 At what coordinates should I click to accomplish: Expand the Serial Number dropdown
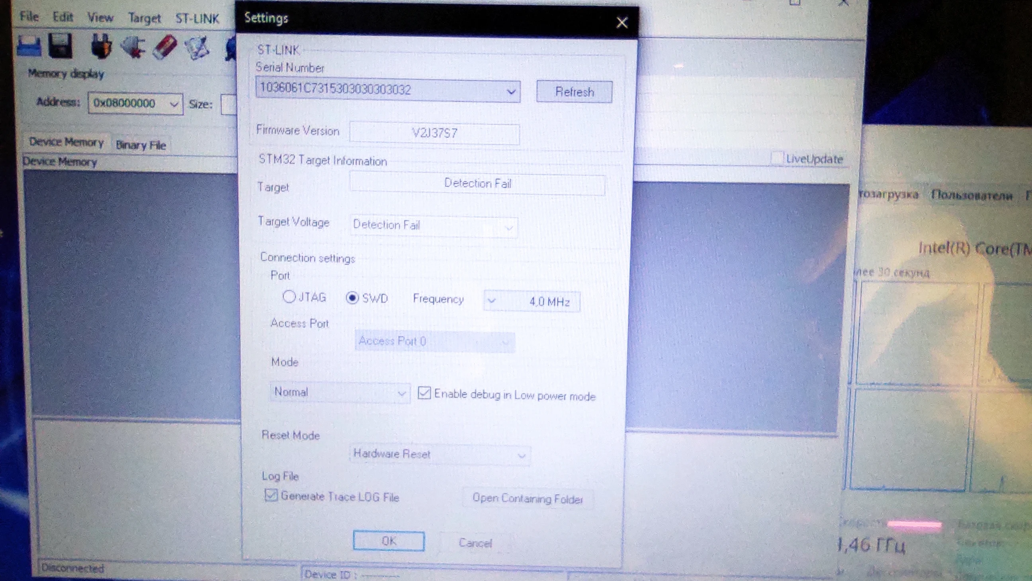[511, 91]
